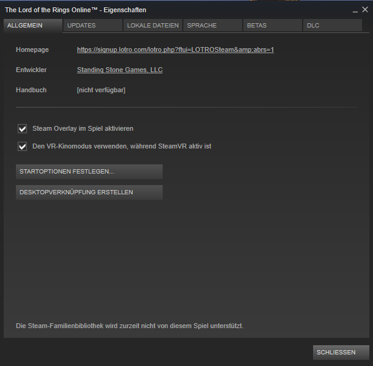Click the 'Homepage' label
Image resolution: width=373 pixels, height=366 pixels.
click(32, 49)
